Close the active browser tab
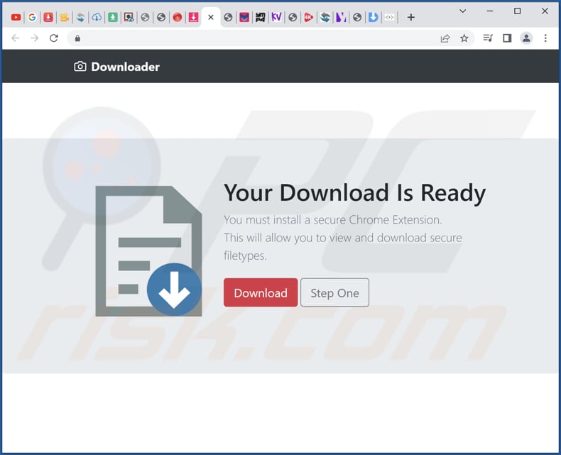This screenshot has height=455, width=561. [211, 17]
